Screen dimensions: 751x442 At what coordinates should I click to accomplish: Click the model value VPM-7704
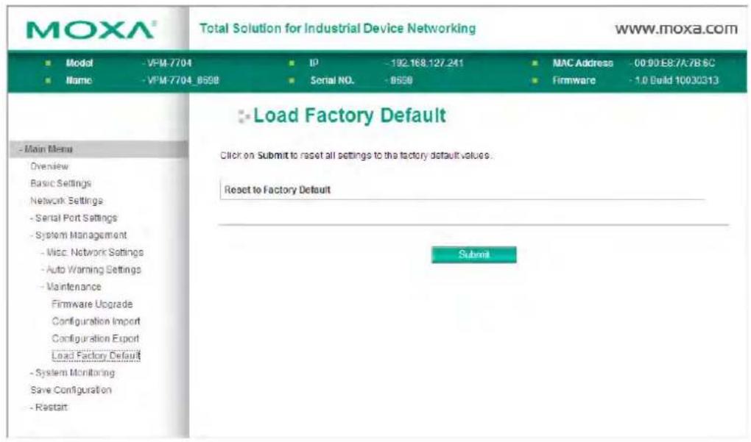point(168,63)
